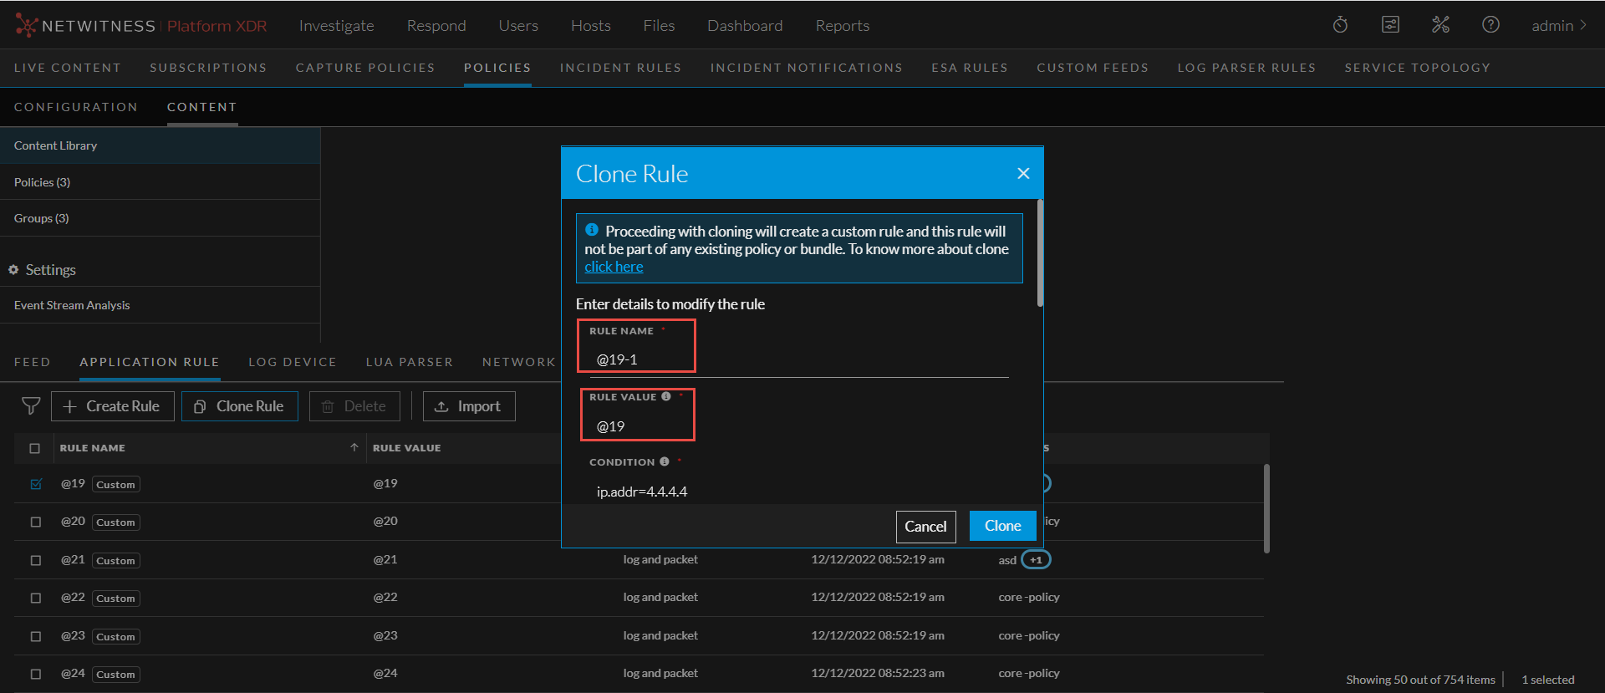Click the Rule Name input field
Image resolution: width=1605 pixels, height=693 pixels.
[794, 359]
